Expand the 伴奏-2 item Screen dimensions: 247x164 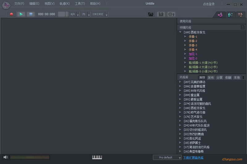(185, 41)
